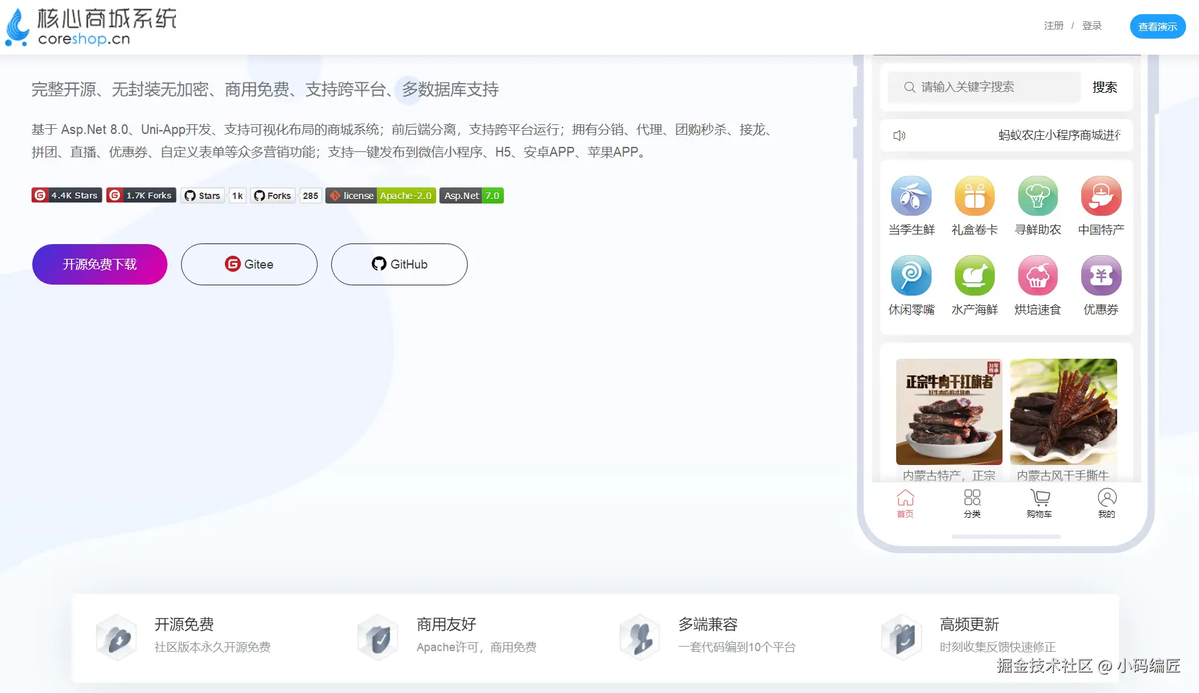This screenshot has height=693, width=1199.
Task: Open the 烘焙速食 cupcake icon
Action: [1037, 276]
